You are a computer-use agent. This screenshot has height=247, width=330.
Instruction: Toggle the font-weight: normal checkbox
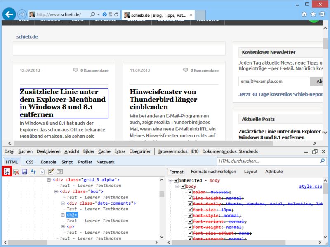pos(190,227)
